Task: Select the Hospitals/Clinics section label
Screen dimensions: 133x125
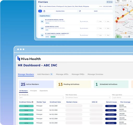Action: pyautogui.click(x=45, y=16)
